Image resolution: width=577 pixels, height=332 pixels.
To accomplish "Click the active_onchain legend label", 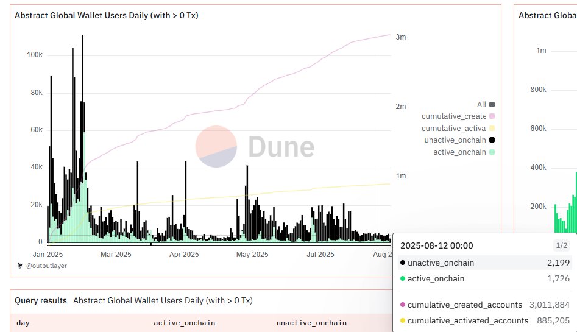I will coord(459,152).
